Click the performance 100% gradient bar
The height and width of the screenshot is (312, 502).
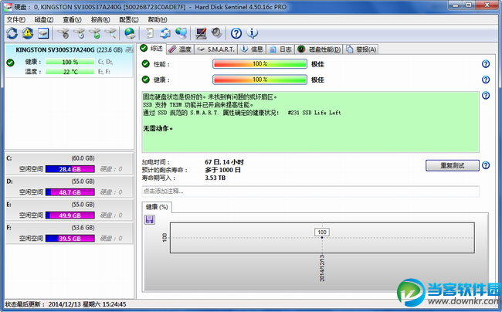click(x=259, y=64)
